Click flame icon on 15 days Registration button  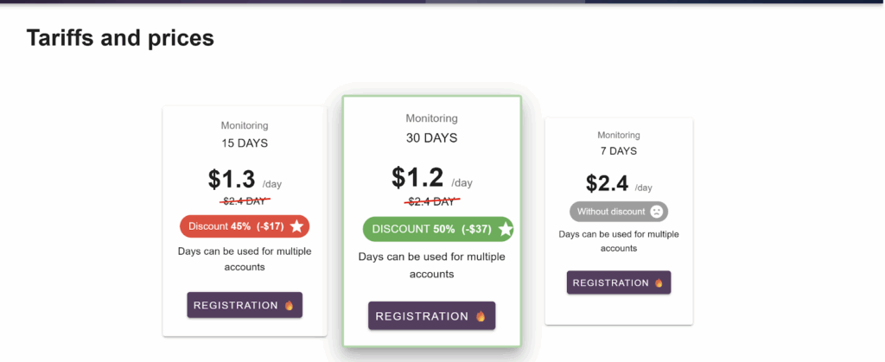point(289,305)
